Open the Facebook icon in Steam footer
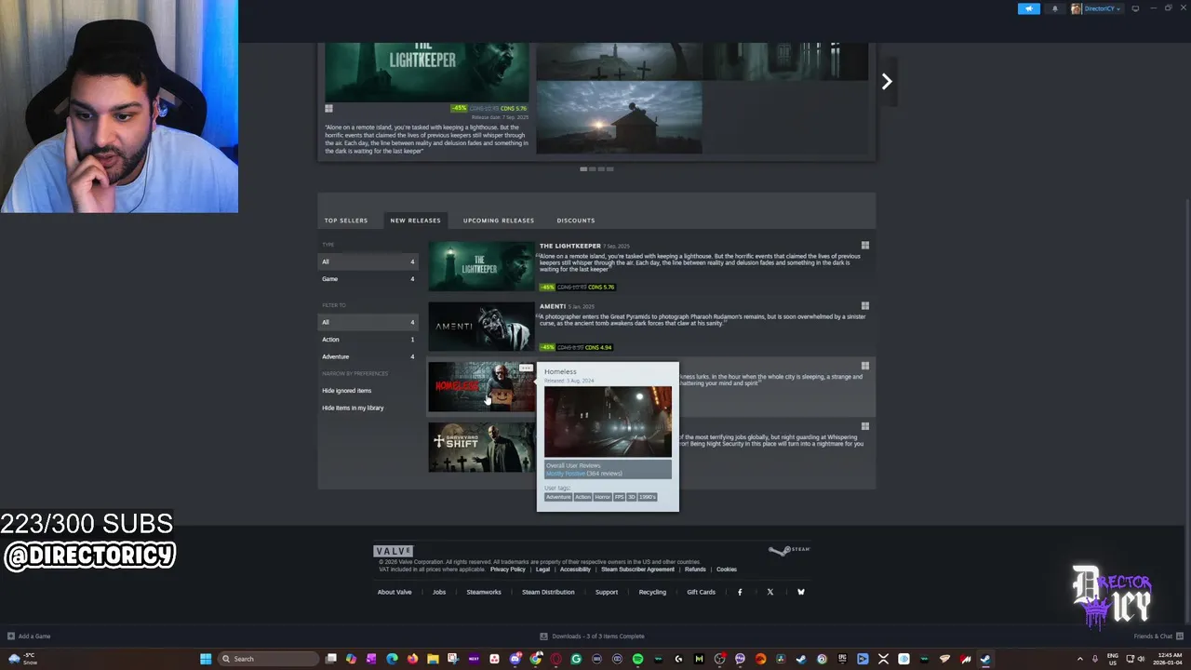This screenshot has height=670, width=1191. coord(740,592)
